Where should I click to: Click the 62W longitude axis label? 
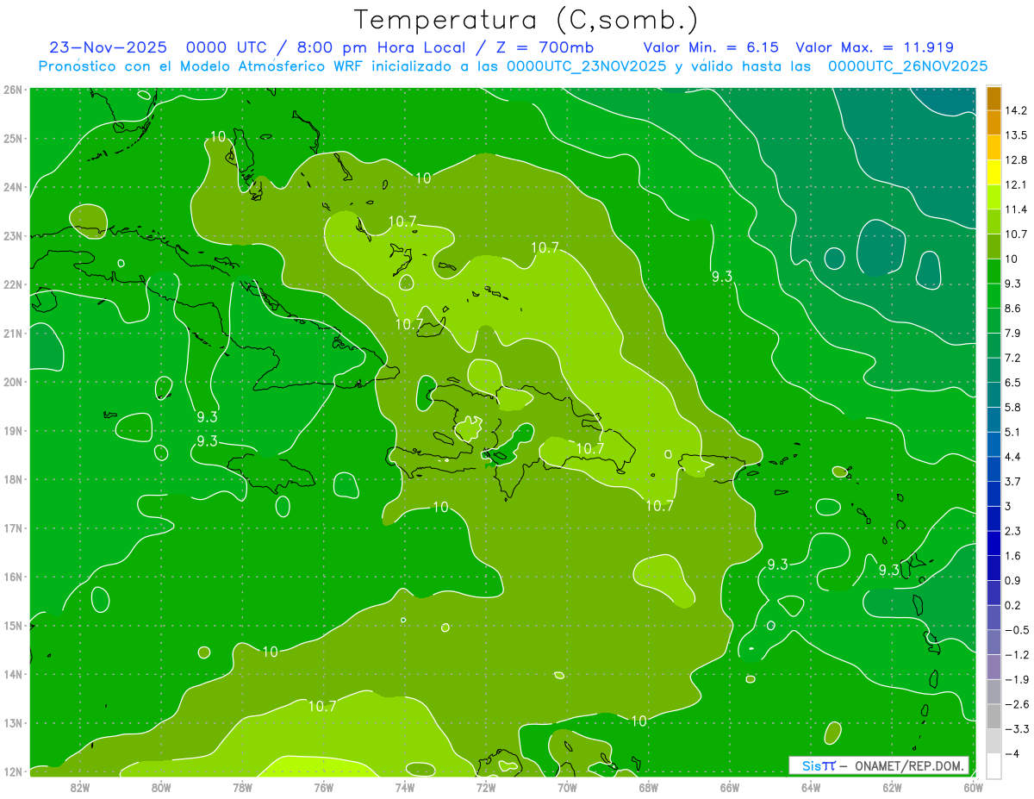(892, 788)
